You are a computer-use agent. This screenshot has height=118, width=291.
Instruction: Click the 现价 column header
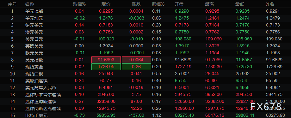click(x=106, y=4)
